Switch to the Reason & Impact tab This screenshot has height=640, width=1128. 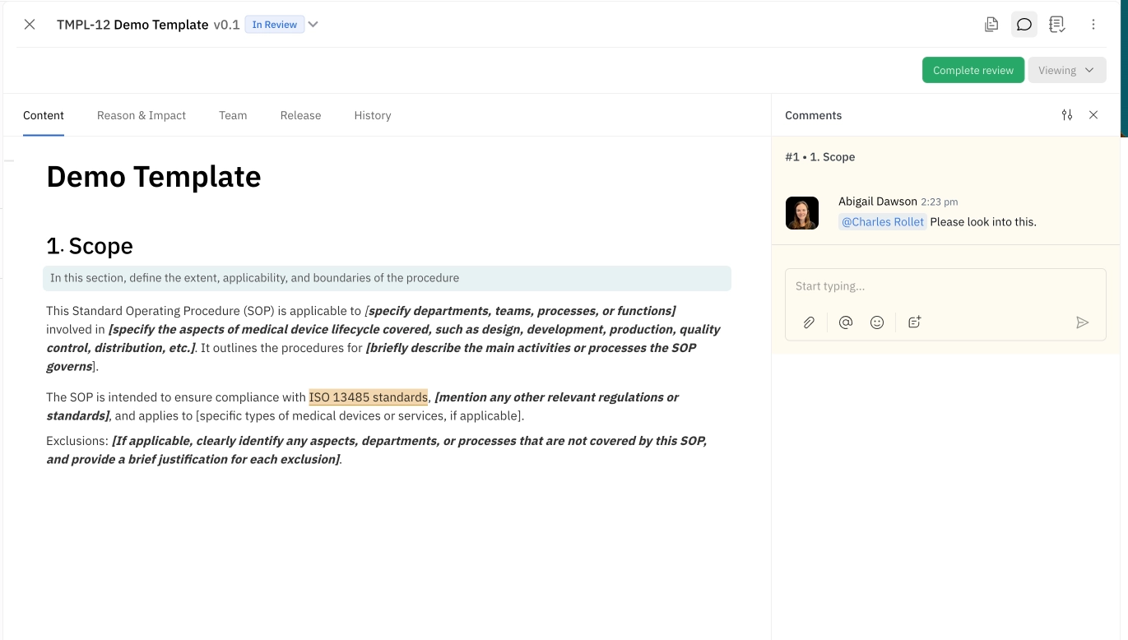[141, 115]
